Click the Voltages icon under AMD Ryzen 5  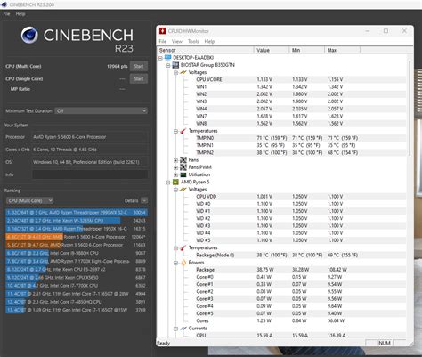tap(183, 189)
